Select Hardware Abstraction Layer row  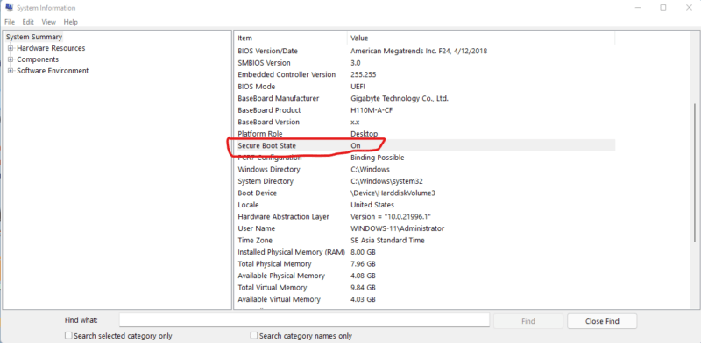click(425, 217)
